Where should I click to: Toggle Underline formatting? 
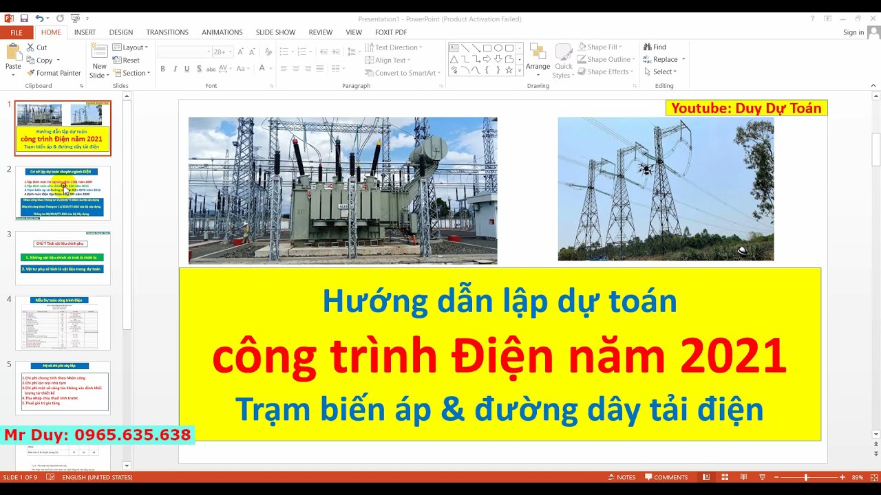[x=187, y=69]
